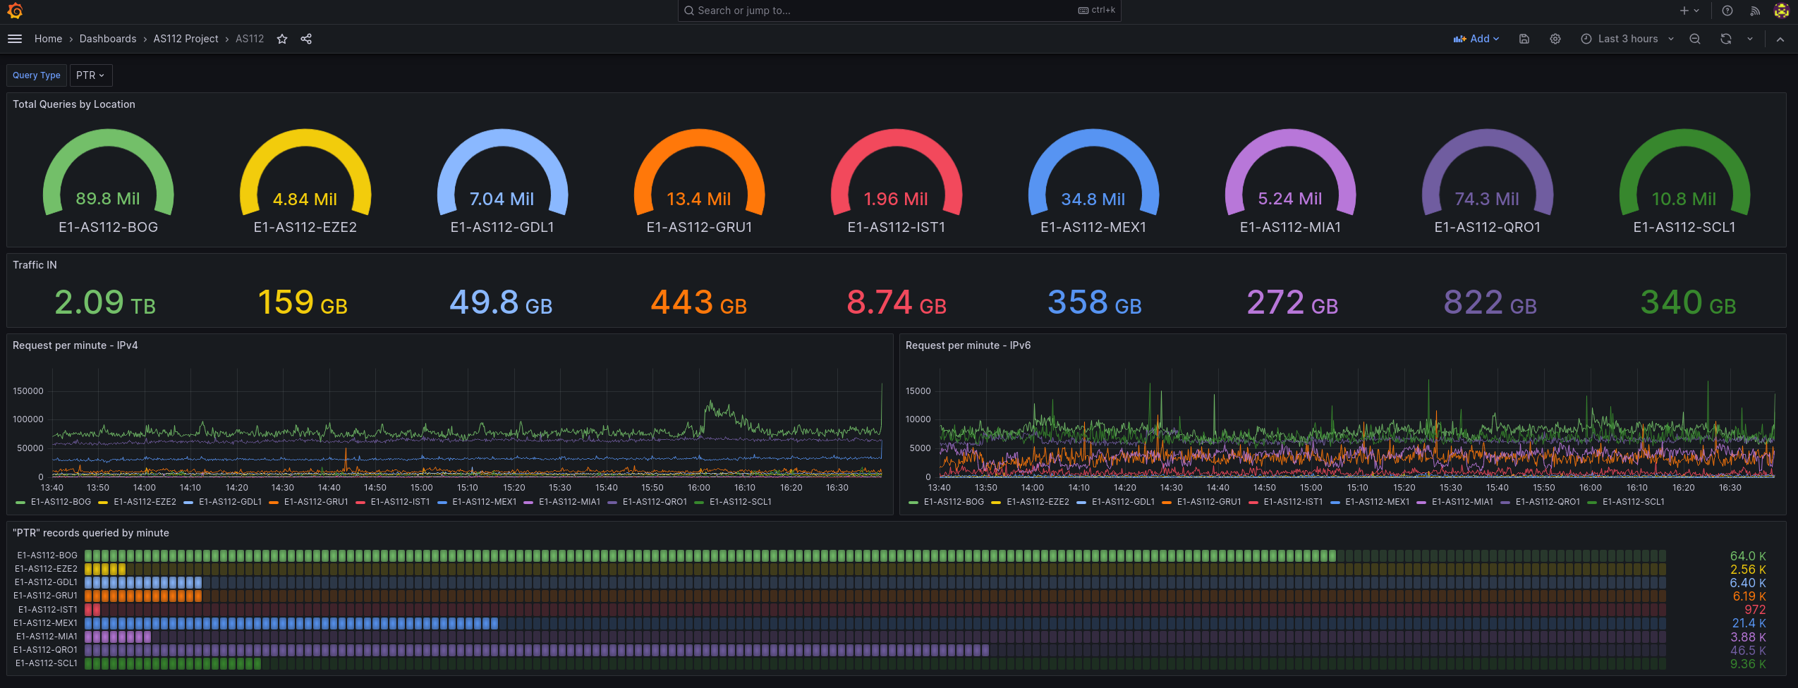Open the Last 3 hours time picker
Image resolution: width=1798 pixels, height=688 pixels.
tap(1627, 39)
